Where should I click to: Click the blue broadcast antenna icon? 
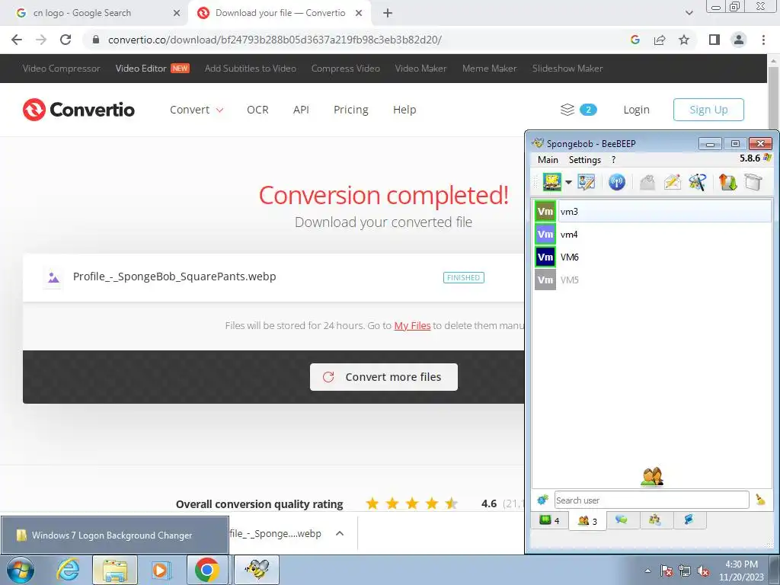(617, 182)
